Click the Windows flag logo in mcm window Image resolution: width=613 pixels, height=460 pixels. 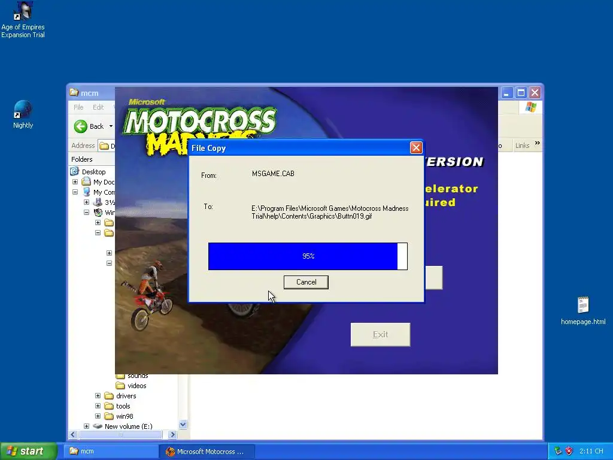(530, 107)
